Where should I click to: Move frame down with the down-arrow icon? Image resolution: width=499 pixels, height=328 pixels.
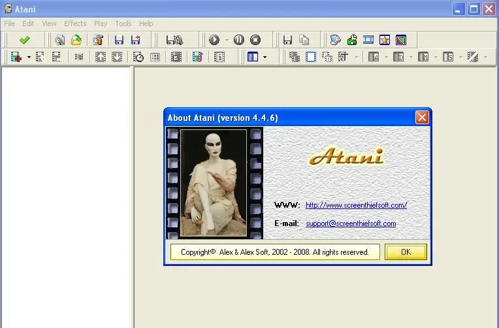pyautogui.click(x=117, y=57)
